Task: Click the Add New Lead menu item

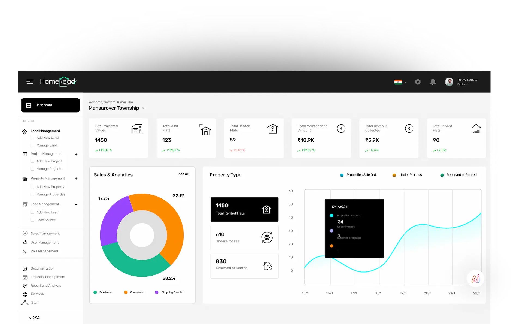Action: (x=47, y=212)
